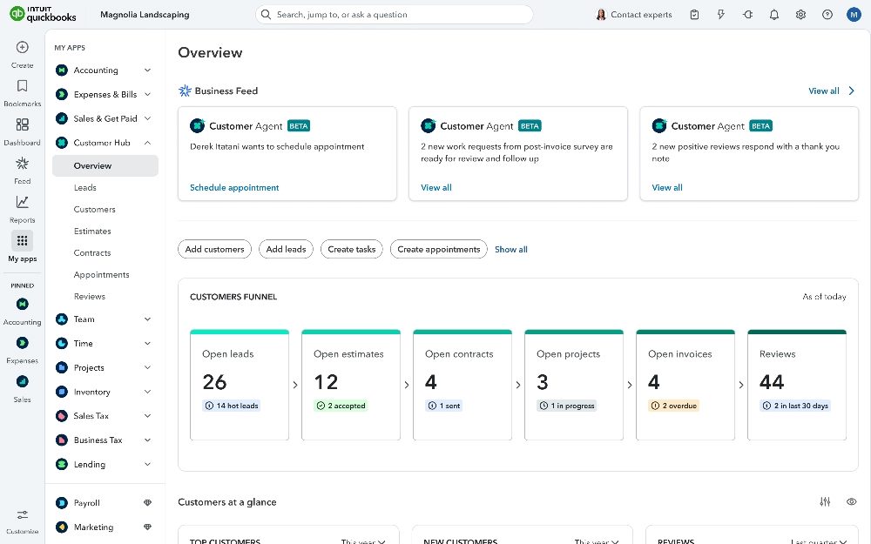Collapse the Customer Hub section

pyautogui.click(x=147, y=143)
